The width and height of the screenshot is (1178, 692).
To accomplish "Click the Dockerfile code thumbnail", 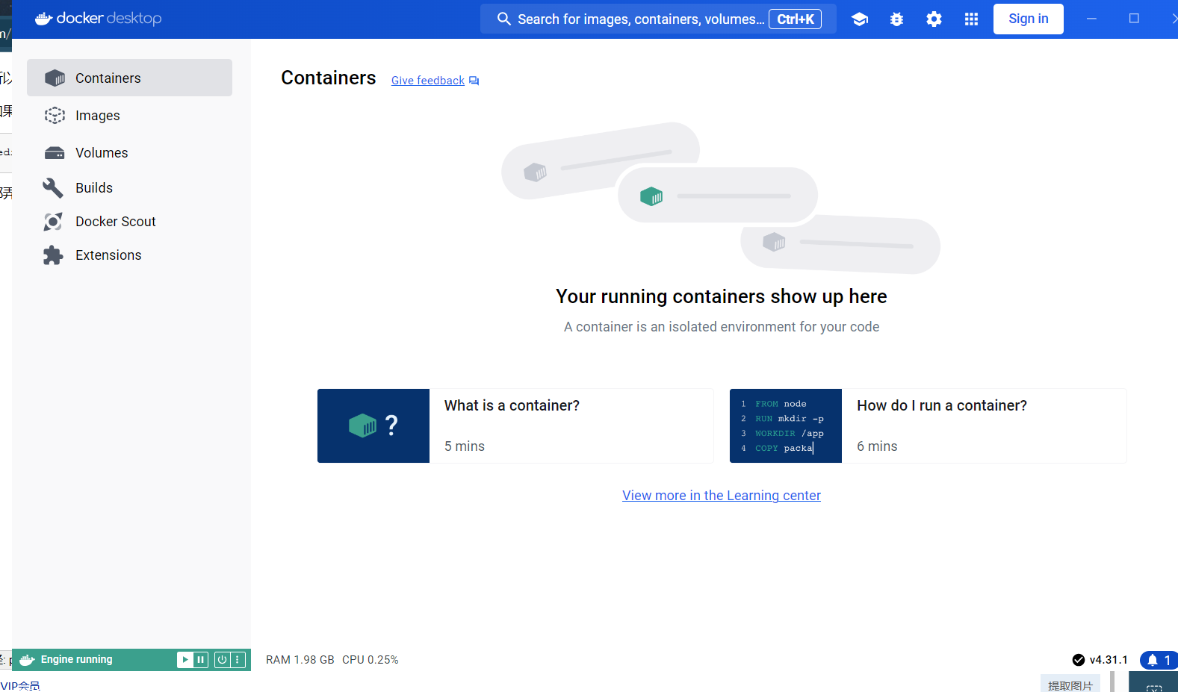I will (x=786, y=426).
